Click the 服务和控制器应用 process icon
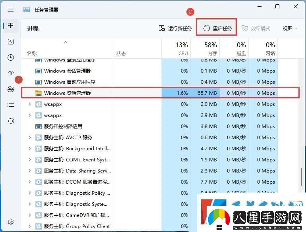 pos(39,127)
